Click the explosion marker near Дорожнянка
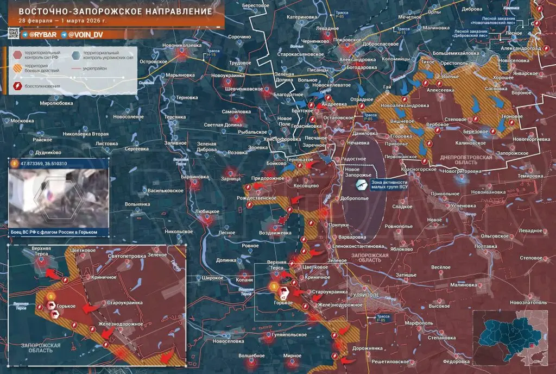Viewport: 556px width, 374px height. (335, 355)
